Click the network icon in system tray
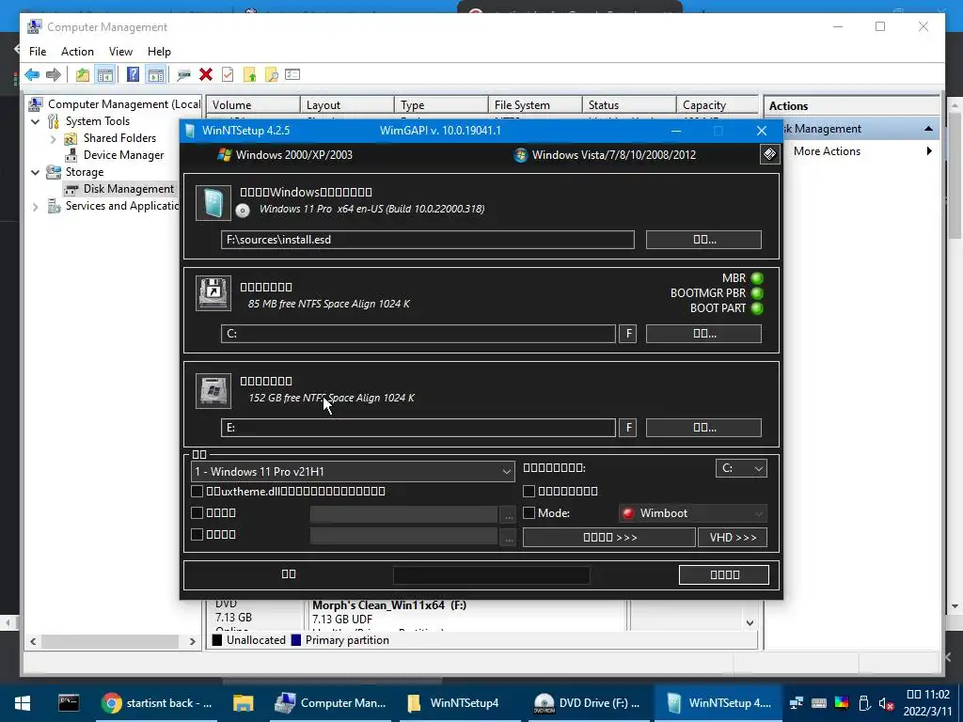The image size is (963, 722). (x=796, y=703)
